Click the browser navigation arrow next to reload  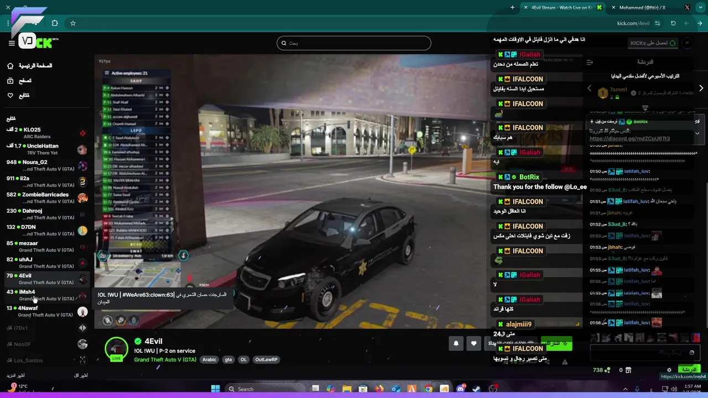coord(686,23)
